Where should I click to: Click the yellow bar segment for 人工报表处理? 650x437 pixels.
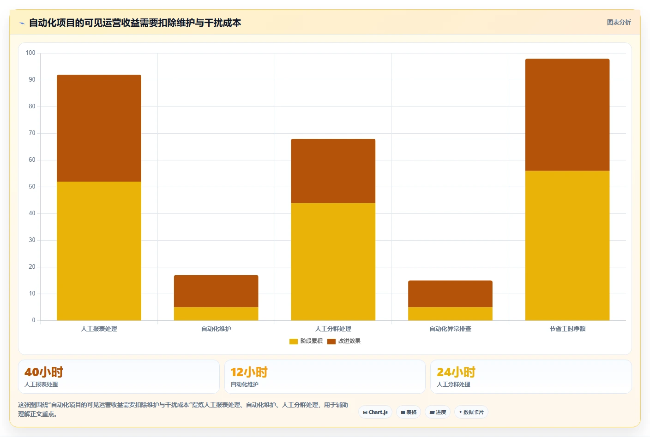coord(99,251)
